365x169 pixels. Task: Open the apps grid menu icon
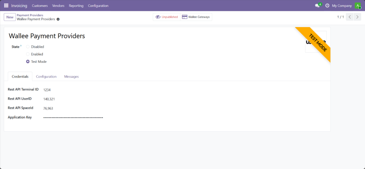[x=6, y=5]
